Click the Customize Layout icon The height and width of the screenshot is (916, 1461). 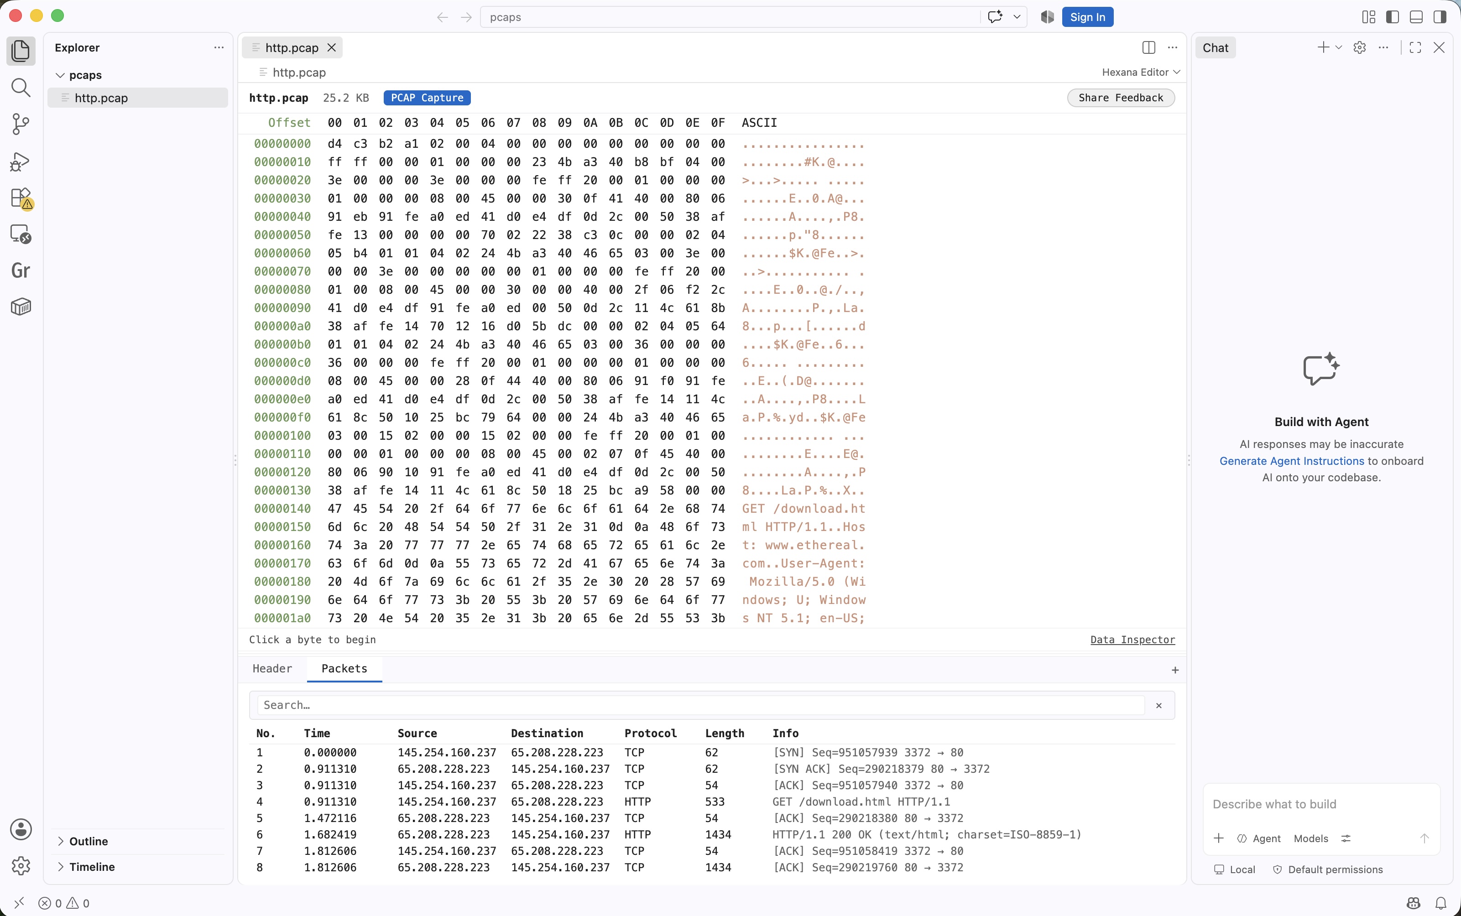[1368, 17]
